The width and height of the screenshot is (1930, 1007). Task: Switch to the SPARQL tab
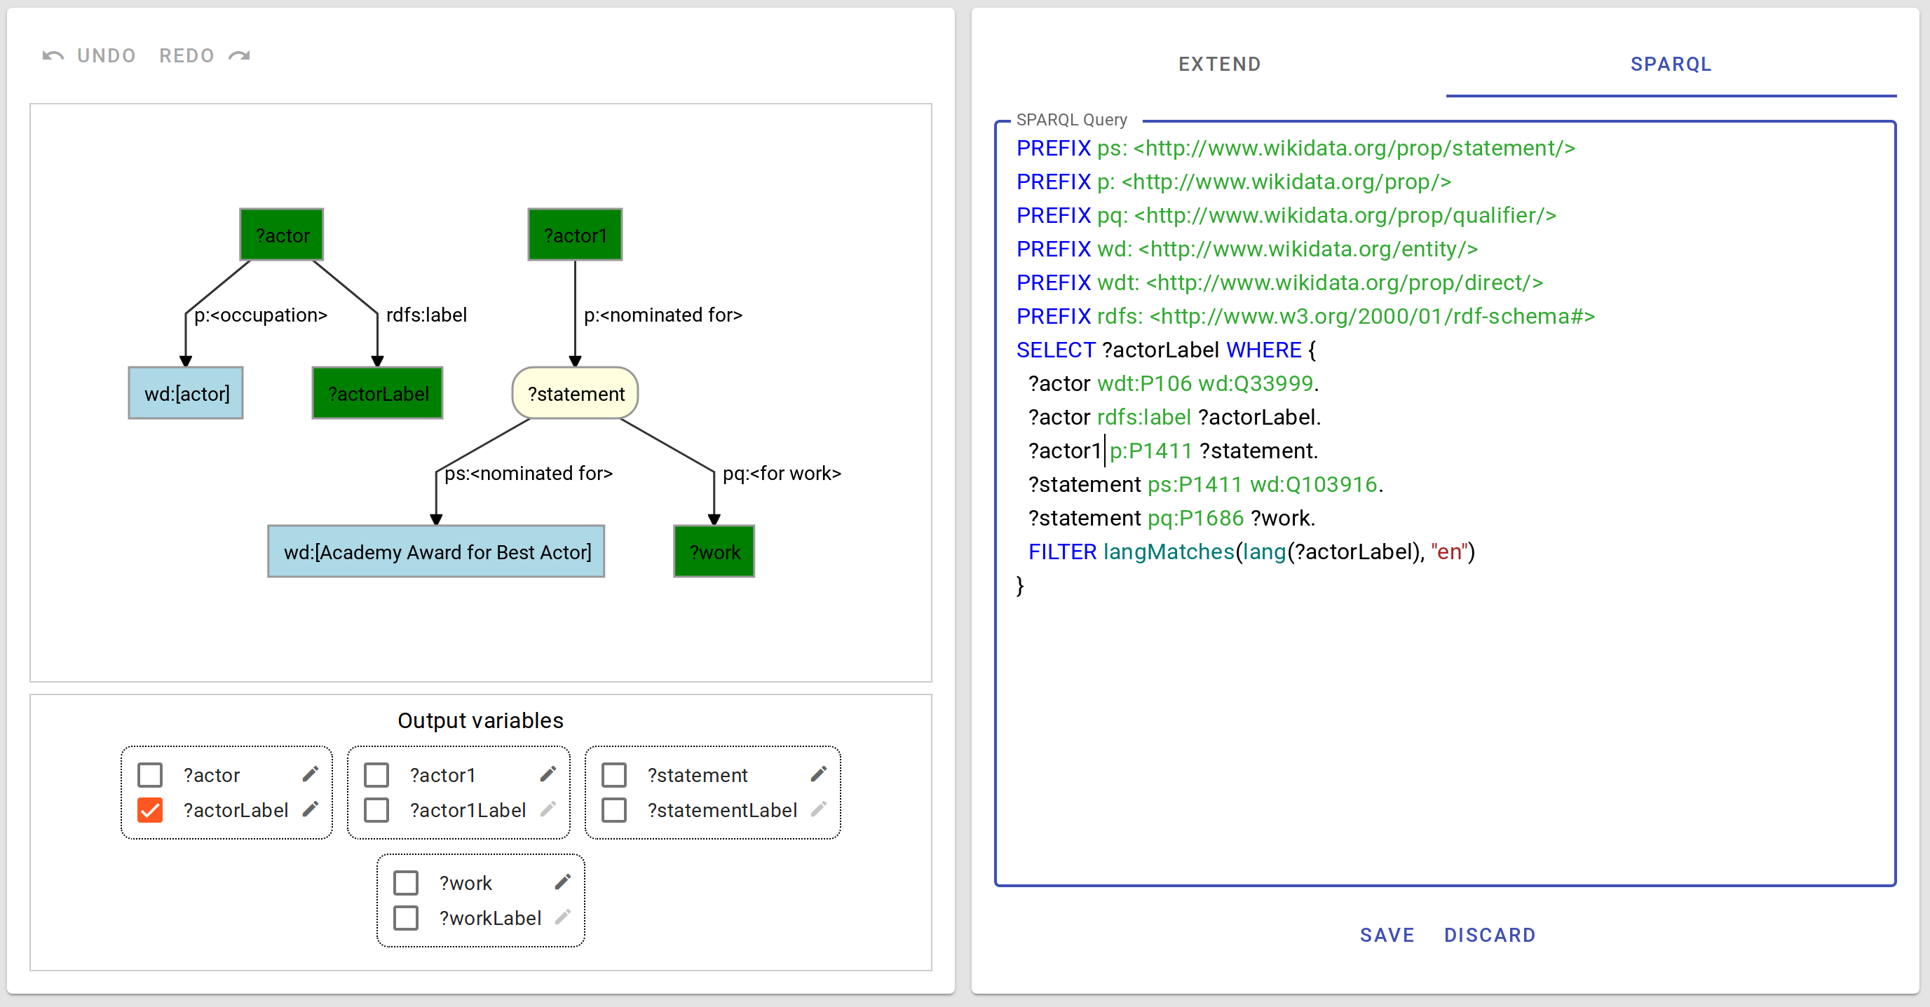1671,64
